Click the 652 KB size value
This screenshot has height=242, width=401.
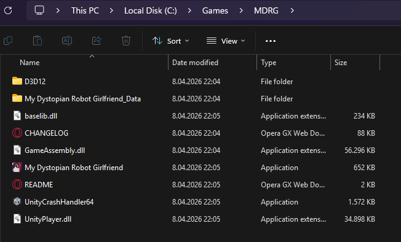364,168
